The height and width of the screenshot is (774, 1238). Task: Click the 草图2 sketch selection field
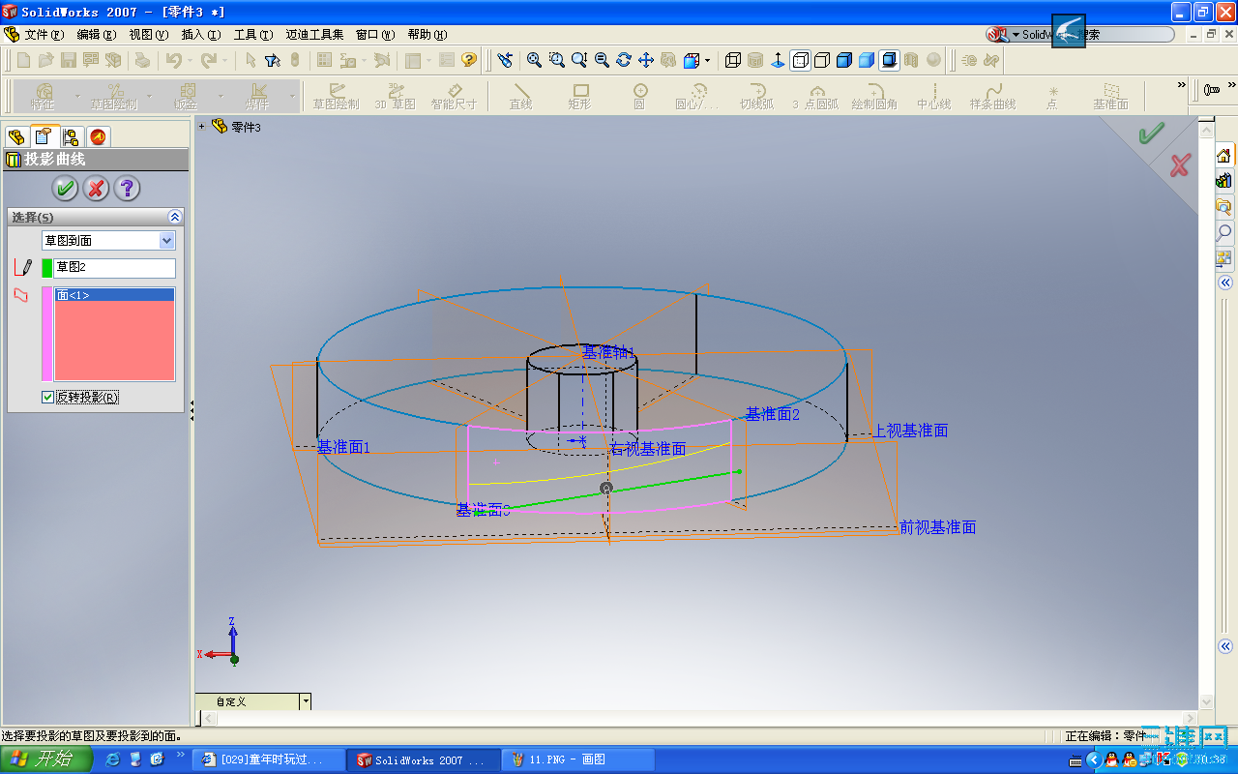[x=114, y=267]
